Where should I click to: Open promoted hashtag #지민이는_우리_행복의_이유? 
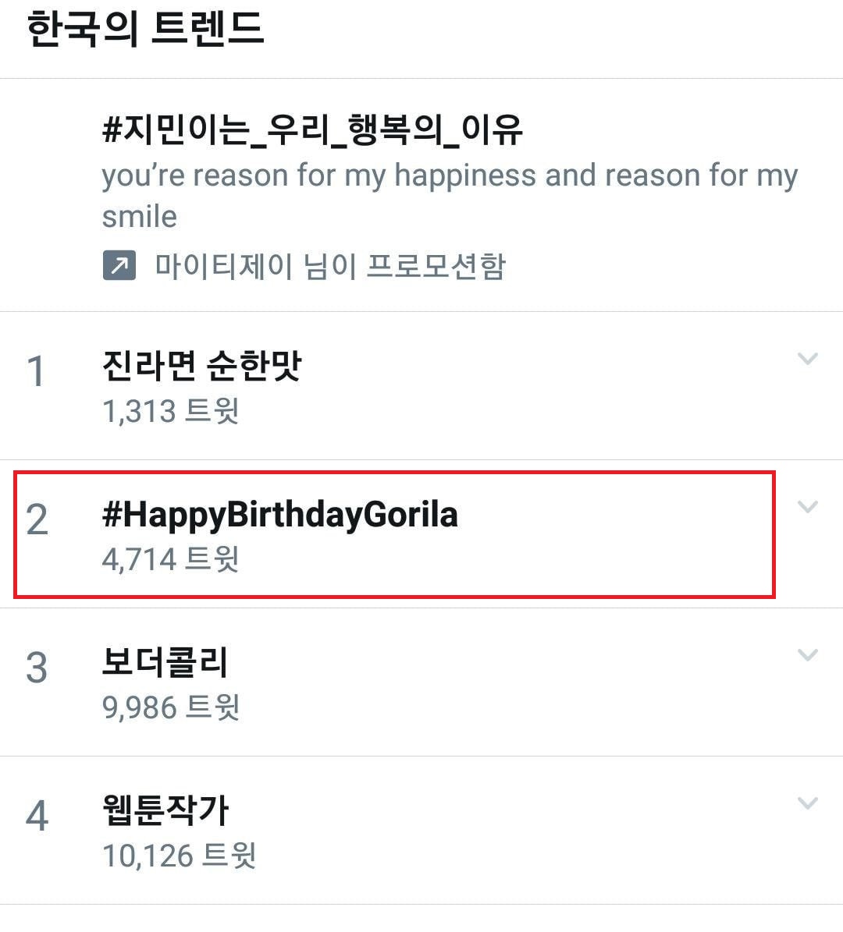click(x=312, y=129)
